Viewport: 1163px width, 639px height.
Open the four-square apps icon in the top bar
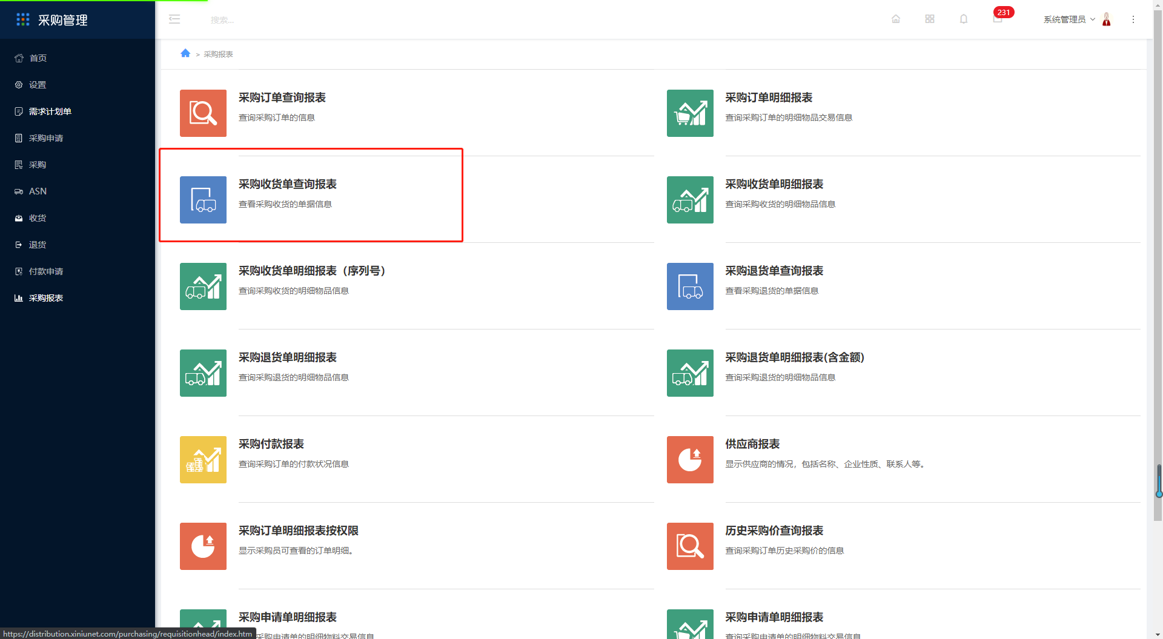tap(930, 19)
